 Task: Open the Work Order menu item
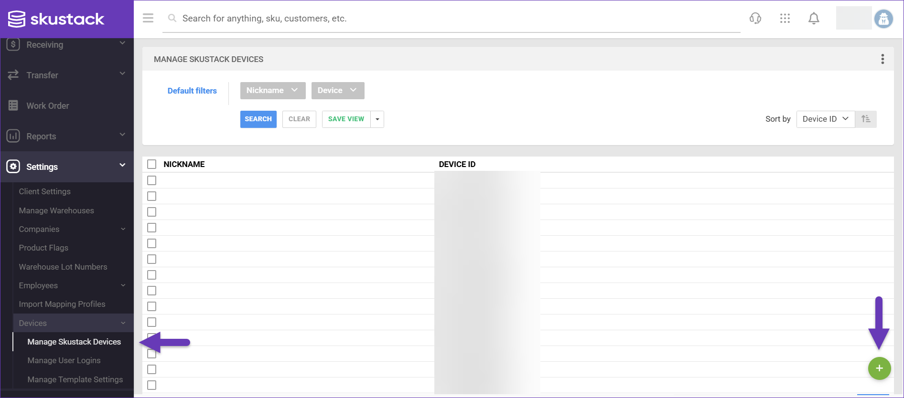[x=48, y=105]
